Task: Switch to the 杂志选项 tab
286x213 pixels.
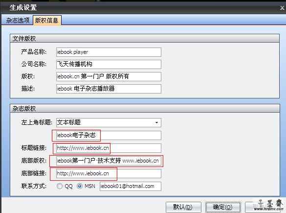Action: 18,20
